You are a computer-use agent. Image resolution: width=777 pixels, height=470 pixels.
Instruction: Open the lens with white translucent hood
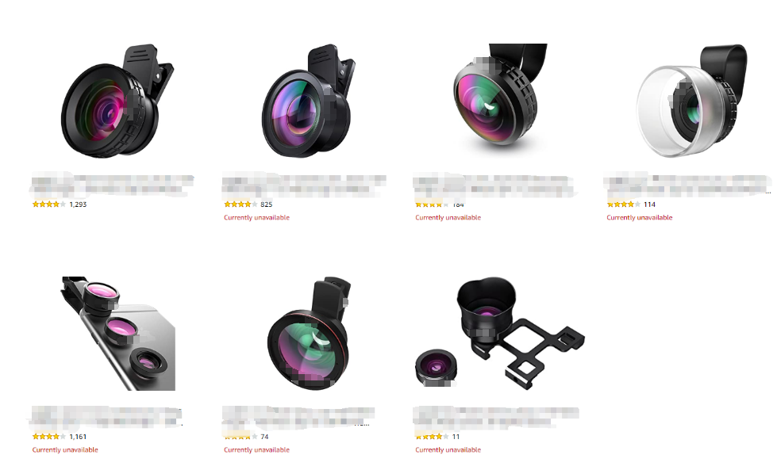[692, 101]
